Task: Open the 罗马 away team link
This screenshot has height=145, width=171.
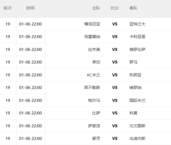Action: (133, 62)
